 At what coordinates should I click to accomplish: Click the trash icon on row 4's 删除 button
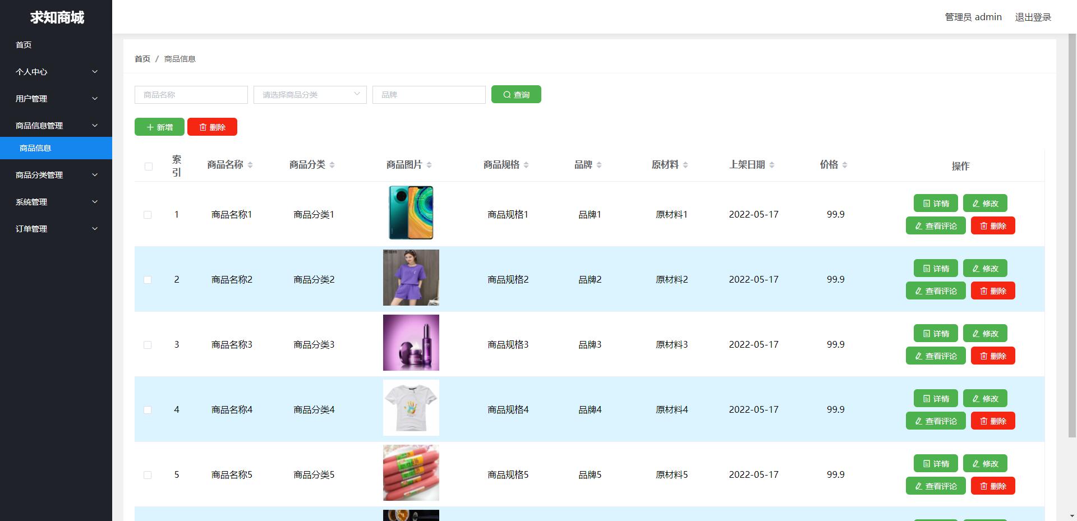(983, 421)
